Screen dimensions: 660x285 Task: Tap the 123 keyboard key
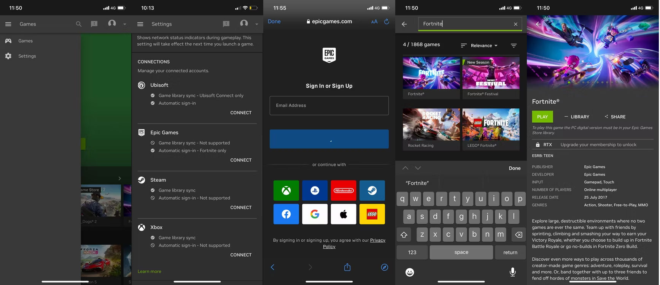tap(412, 252)
